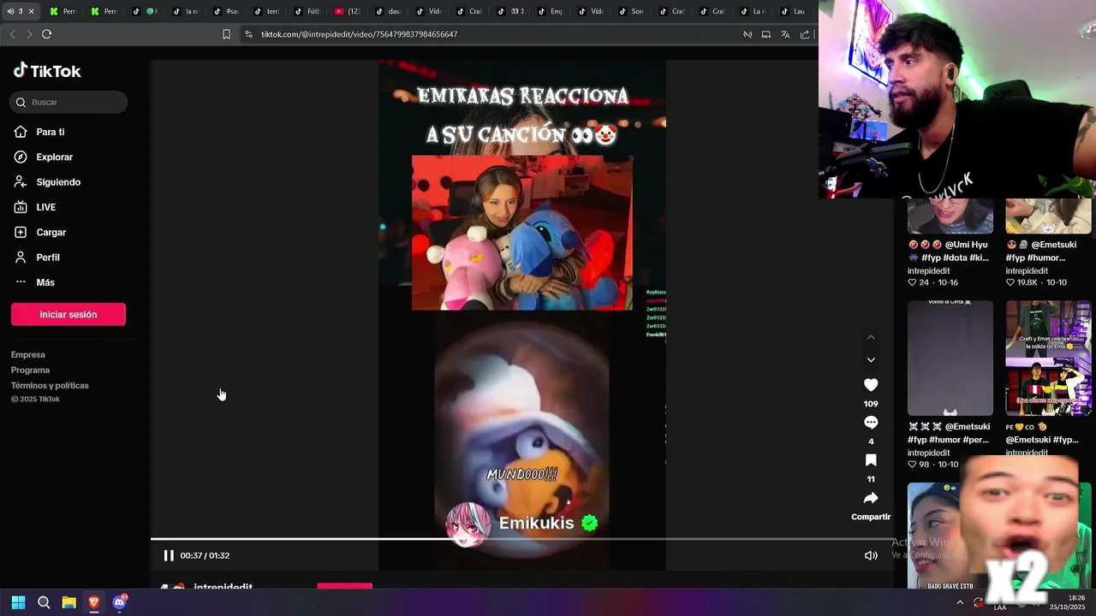
Task: Expand the Programa footer section
Action: click(30, 370)
